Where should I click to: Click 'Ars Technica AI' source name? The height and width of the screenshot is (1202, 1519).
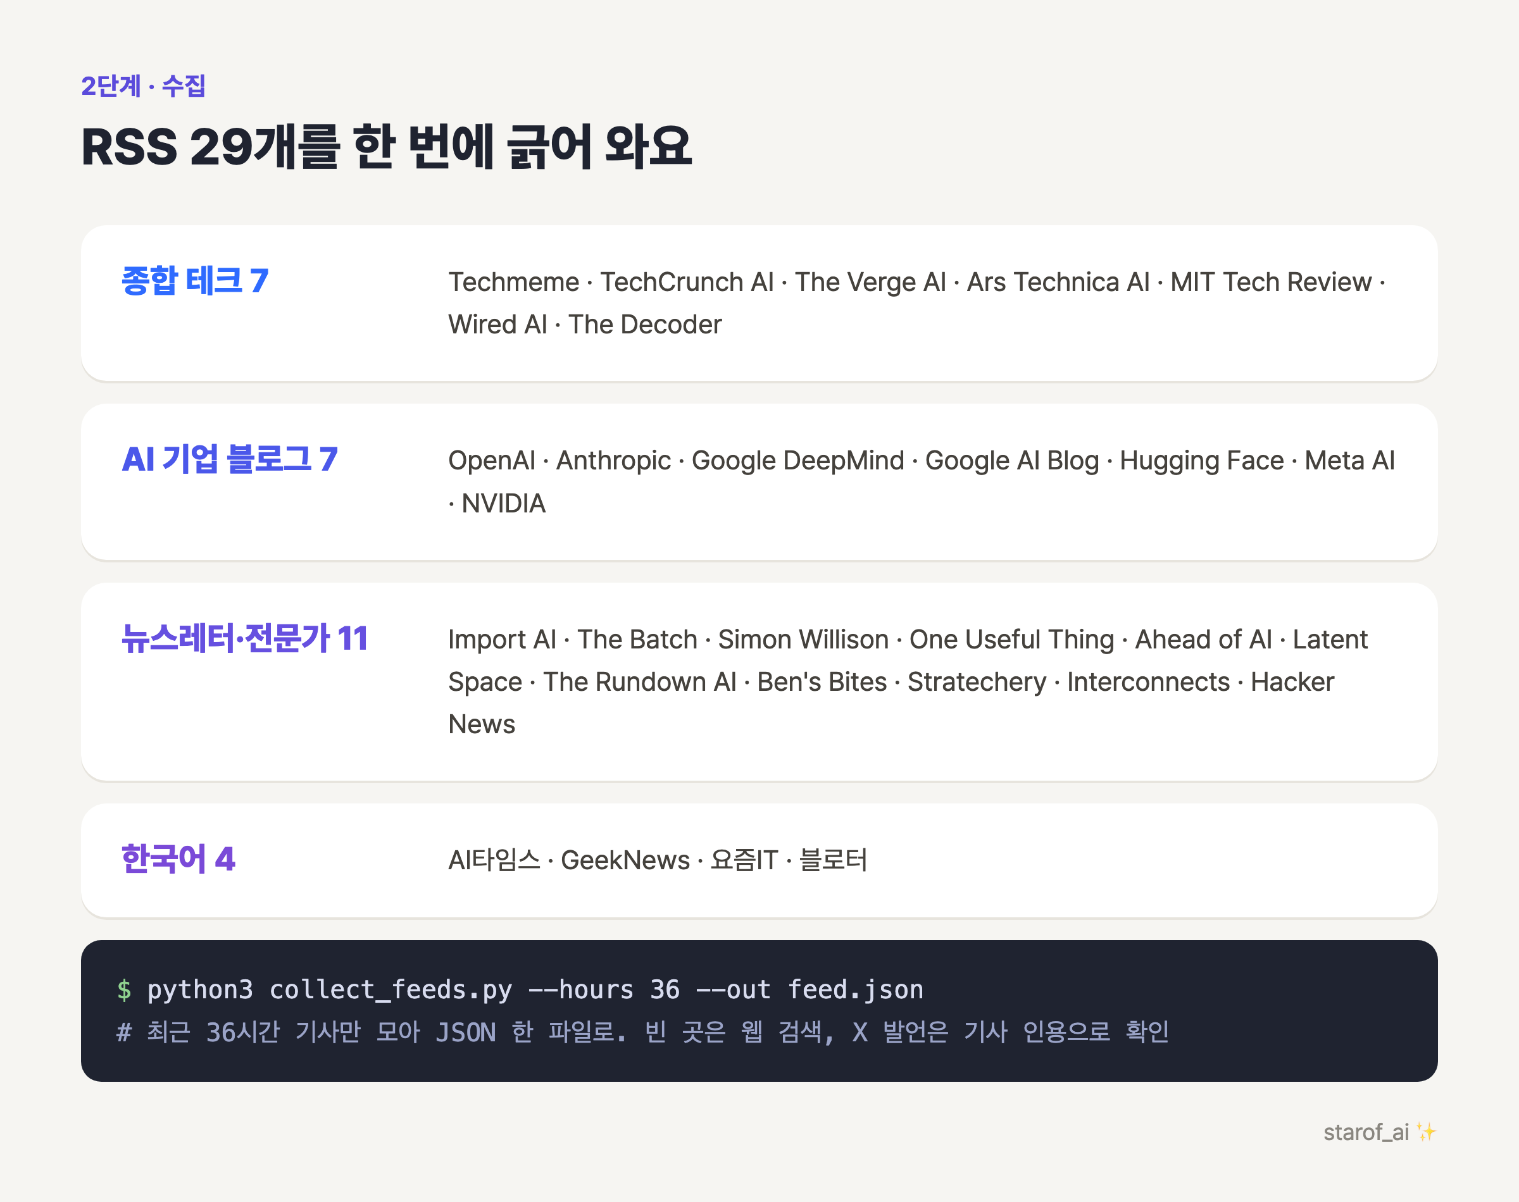pyautogui.click(x=1058, y=282)
